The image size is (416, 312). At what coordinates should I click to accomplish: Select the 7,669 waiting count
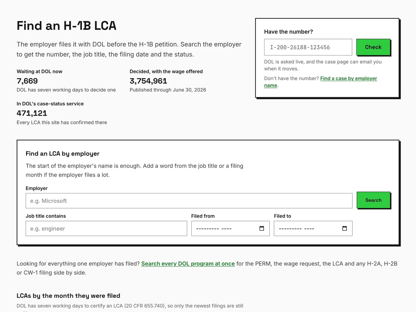[x=27, y=81]
